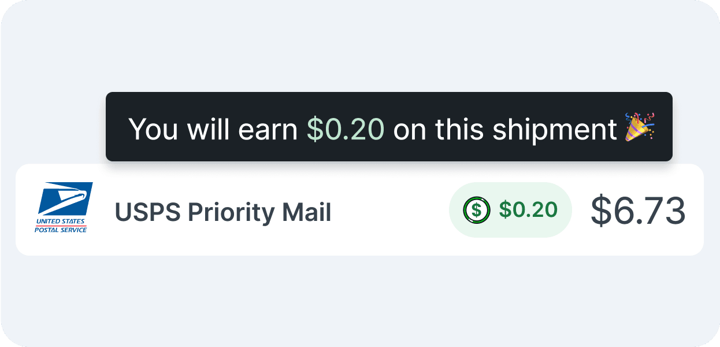Click the $6.73 shipping price

(638, 211)
